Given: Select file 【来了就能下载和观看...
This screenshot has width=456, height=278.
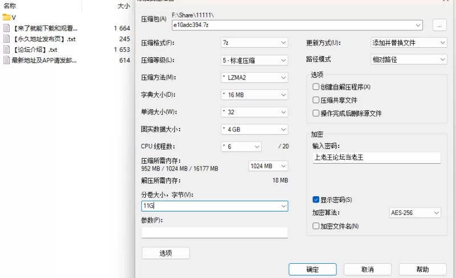Looking at the screenshot, I should 46,28.
